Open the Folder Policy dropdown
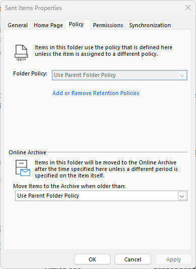The image size is (196, 269). (x=120, y=75)
